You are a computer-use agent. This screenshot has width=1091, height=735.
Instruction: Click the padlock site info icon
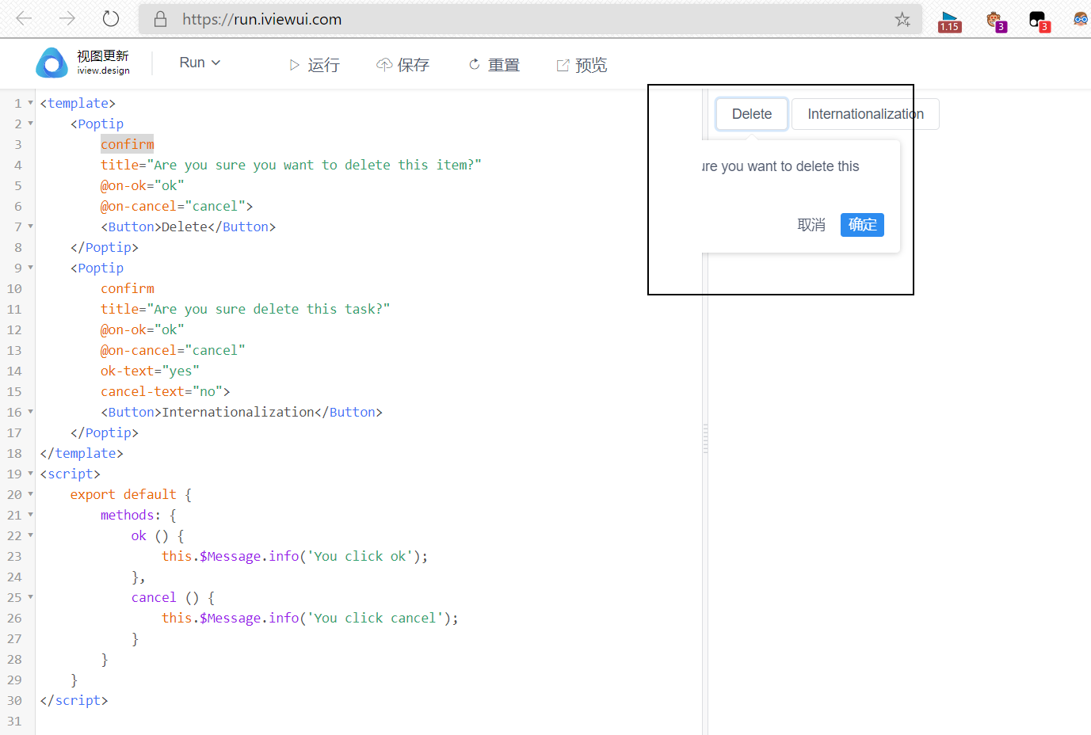pyautogui.click(x=160, y=19)
